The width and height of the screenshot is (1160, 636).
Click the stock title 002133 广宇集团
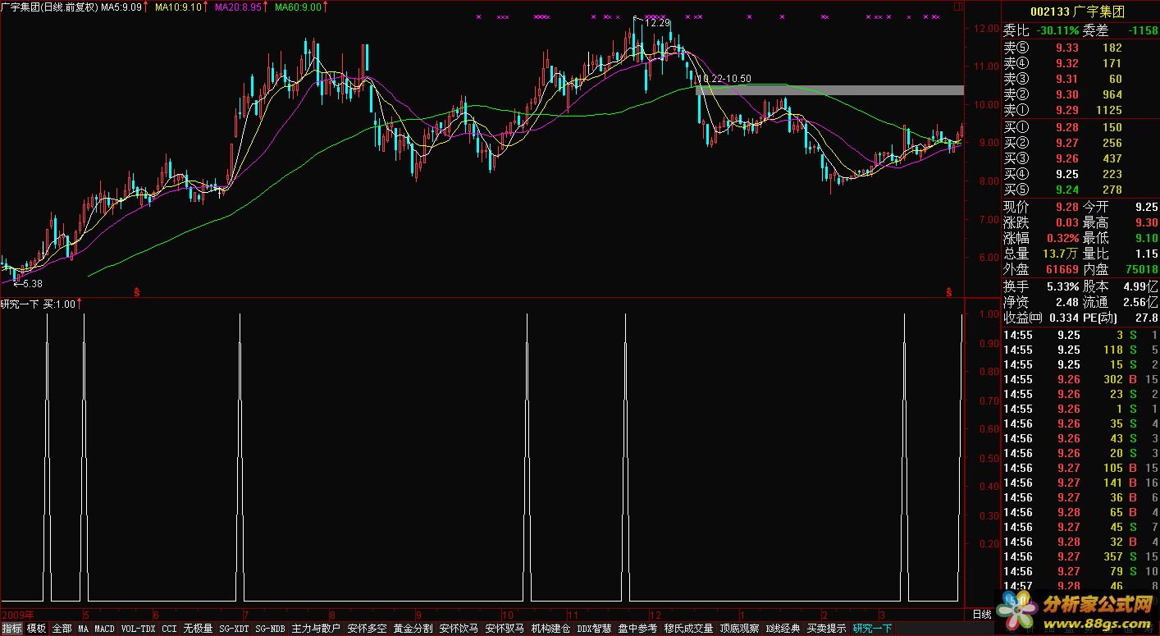coord(1079,11)
